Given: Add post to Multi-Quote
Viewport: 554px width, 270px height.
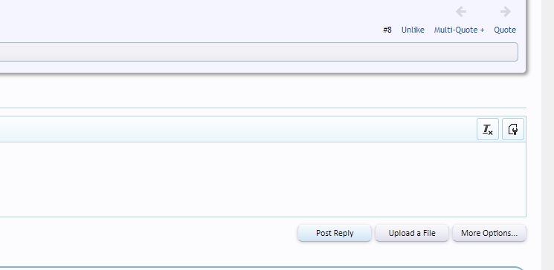Looking at the screenshot, I should tap(459, 30).
